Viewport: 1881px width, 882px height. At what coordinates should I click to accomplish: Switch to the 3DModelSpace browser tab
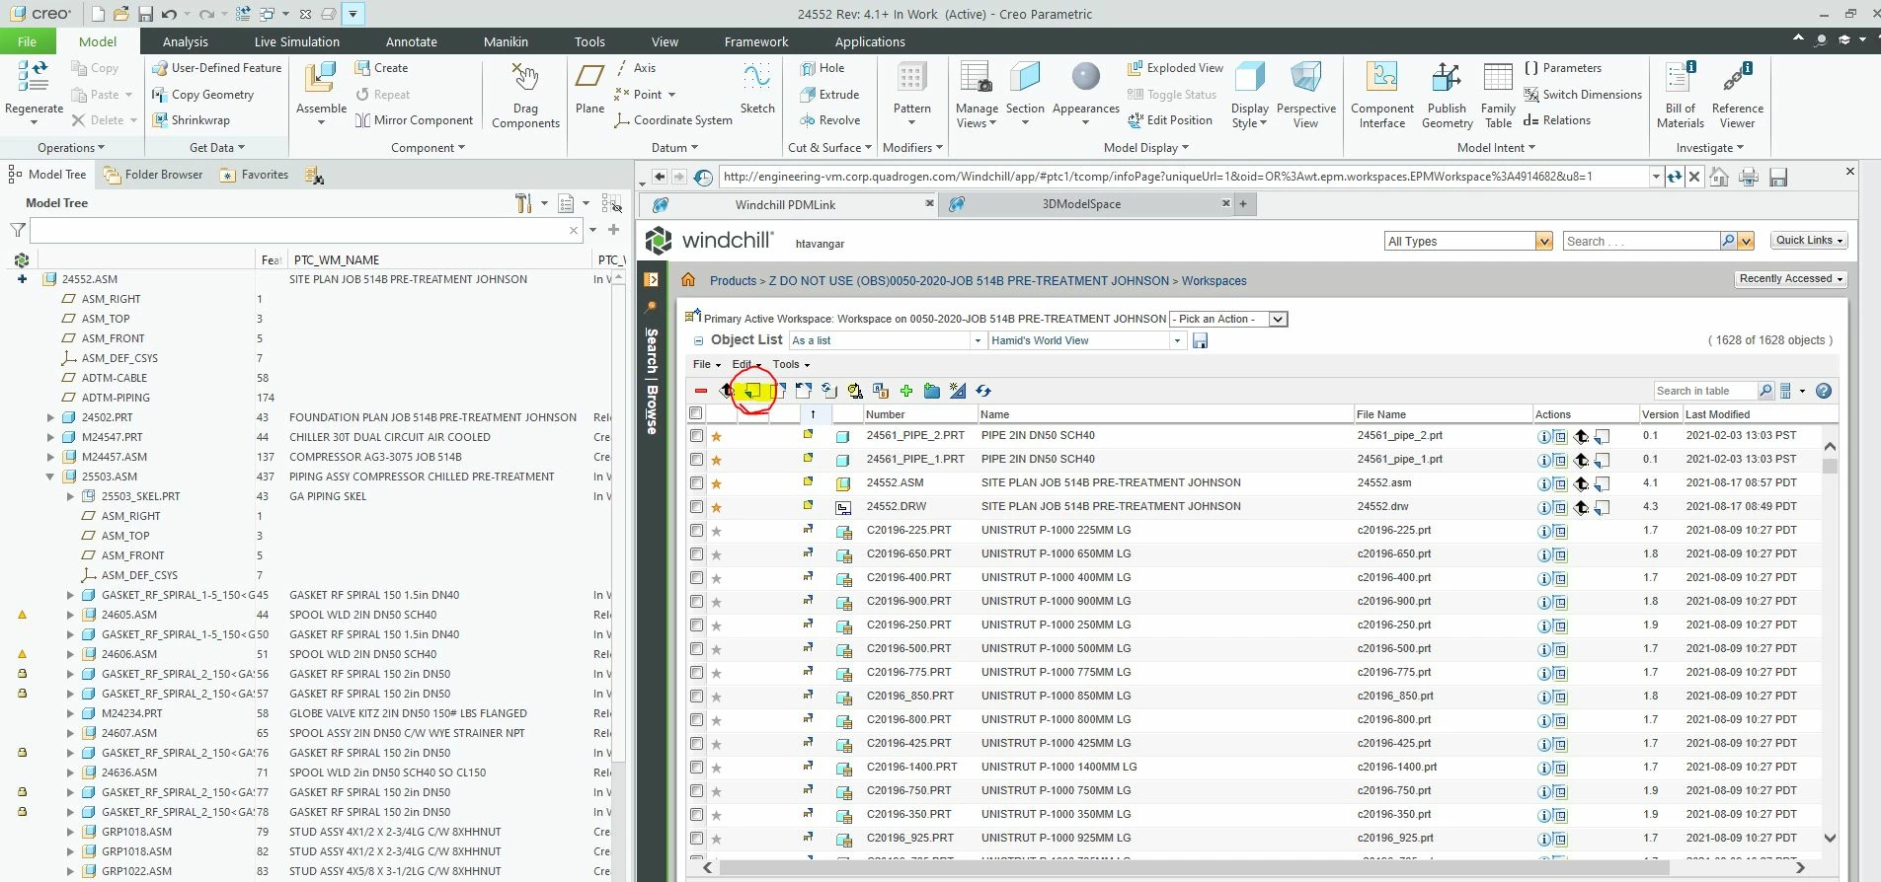pyautogui.click(x=1081, y=204)
